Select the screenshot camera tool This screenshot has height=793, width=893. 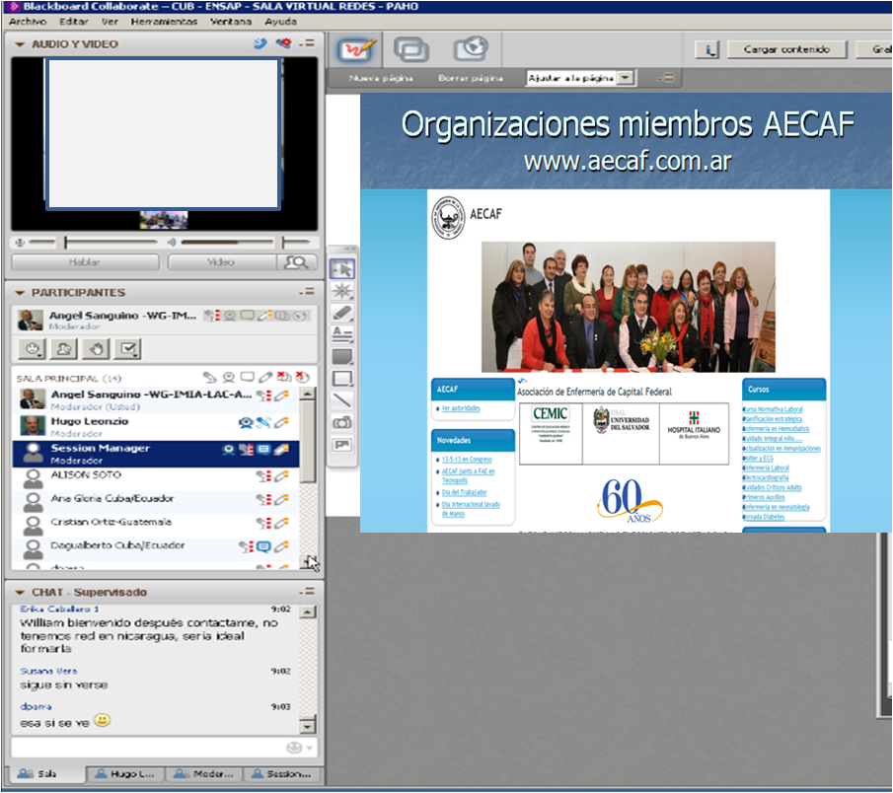tap(342, 423)
